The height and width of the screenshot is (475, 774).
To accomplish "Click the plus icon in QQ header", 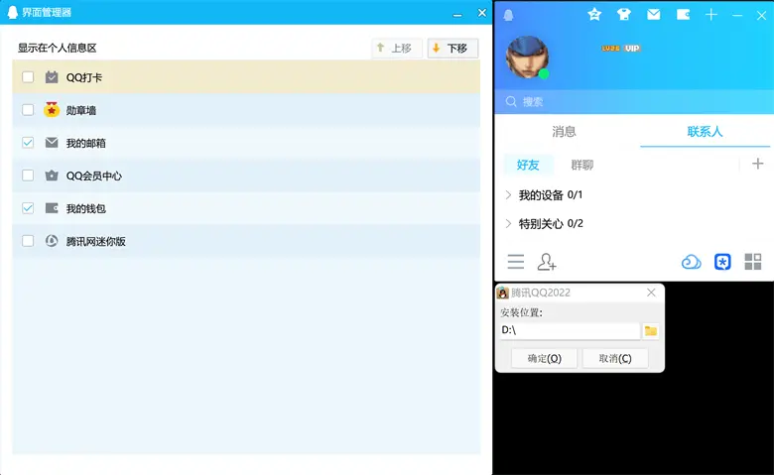I will point(710,15).
